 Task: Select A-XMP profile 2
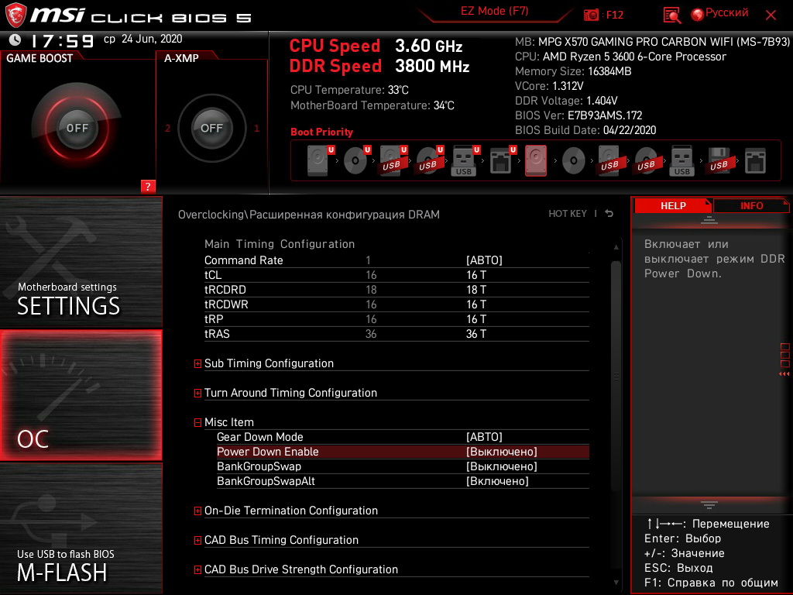[167, 128]
